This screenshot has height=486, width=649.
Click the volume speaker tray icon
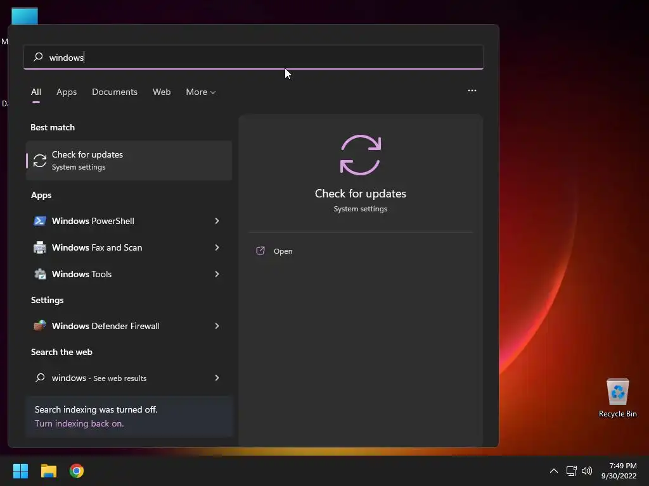587,471
